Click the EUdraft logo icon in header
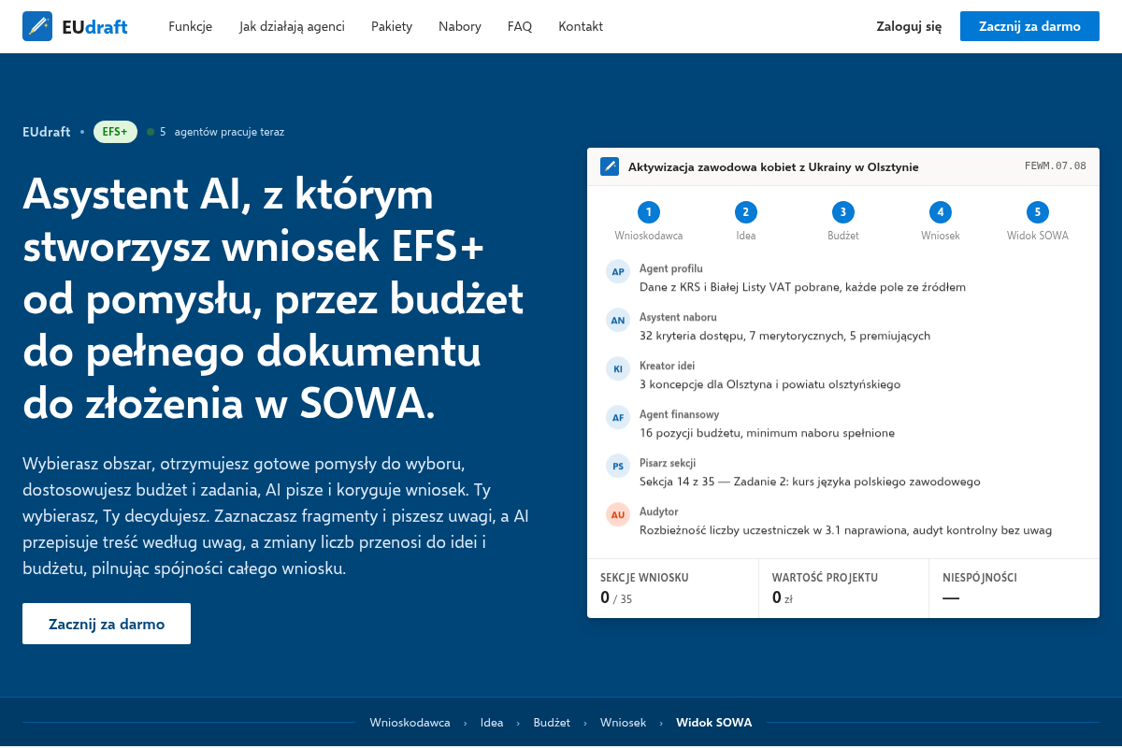The image size is (1122, 748). 37,26
